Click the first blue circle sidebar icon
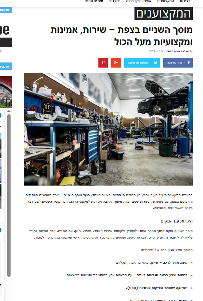Image resolution: width=203 pixels, height=301 pixels. pos(0,115)
